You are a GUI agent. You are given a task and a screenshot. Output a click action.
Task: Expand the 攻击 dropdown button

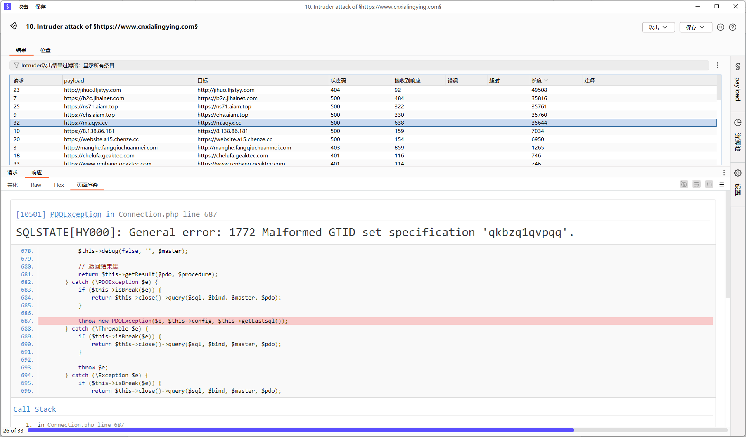pos(658,27)
